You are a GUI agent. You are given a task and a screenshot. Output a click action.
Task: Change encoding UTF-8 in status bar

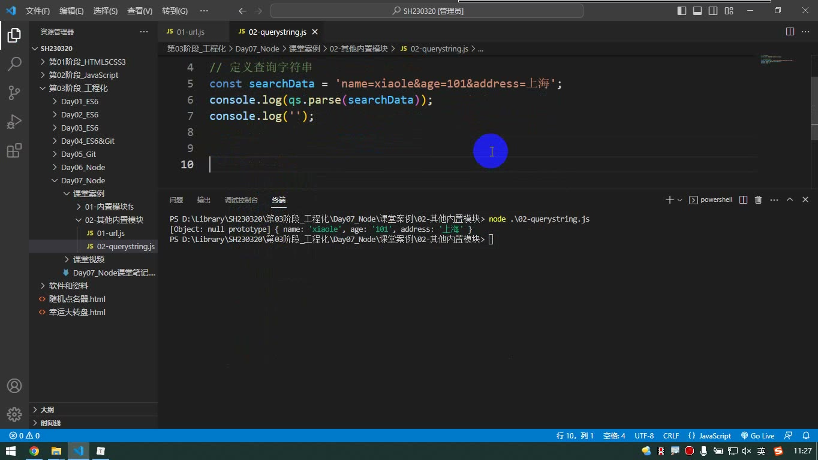pyautogui.click(x=644, y=436)
